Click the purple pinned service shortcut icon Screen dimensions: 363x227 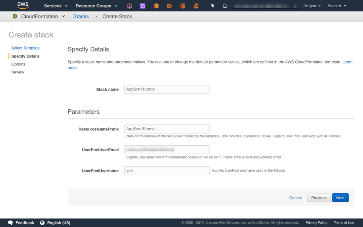pyautogui.click(x=142, y=5)
